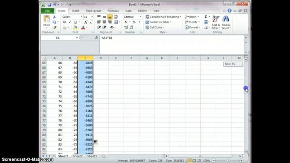Apply Middle Align to cells
The width and height of the screenshot is (290, 163).
point(104,17)
